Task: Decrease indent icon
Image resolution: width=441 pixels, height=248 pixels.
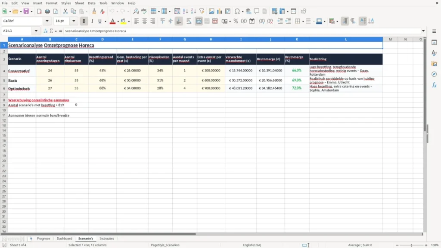Action: click(288, 21)
